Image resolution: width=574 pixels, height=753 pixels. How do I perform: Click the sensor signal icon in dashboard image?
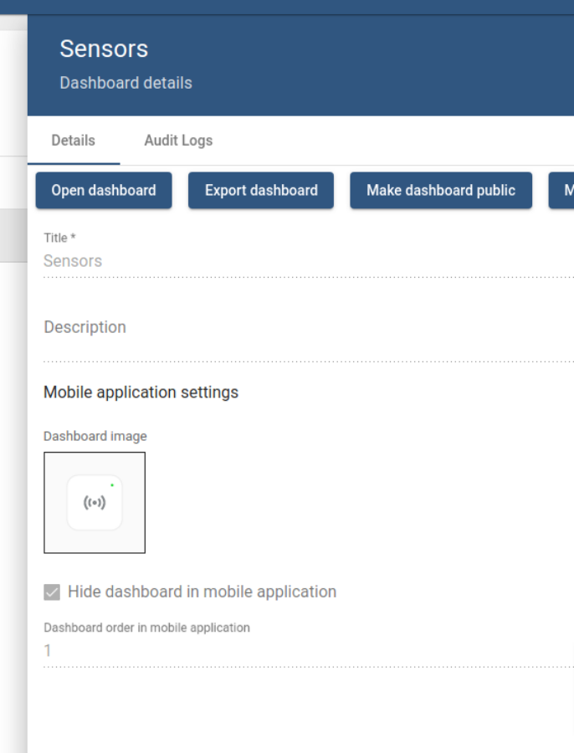(x=95, y=503)
